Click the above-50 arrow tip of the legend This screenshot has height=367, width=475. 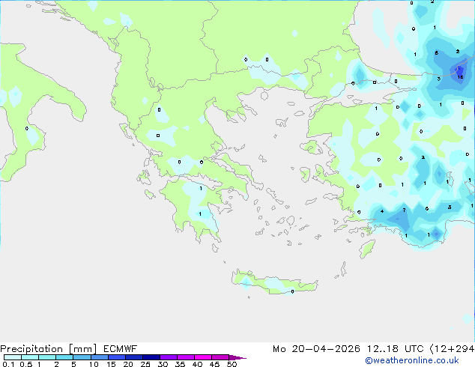[237, 357]
